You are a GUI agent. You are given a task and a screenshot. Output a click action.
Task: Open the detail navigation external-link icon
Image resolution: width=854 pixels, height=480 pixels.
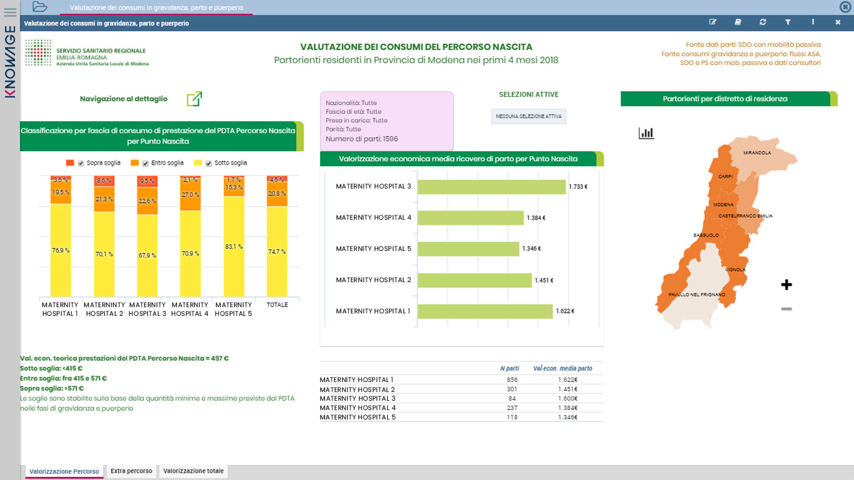click(x=195, y=99)
